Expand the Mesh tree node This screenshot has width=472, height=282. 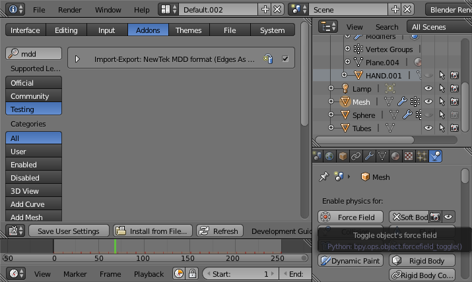[331, 101]
